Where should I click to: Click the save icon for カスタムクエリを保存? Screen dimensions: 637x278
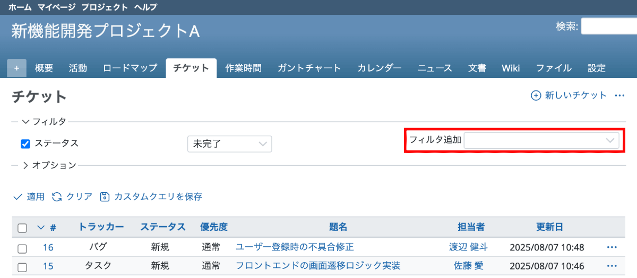point(105,196)
